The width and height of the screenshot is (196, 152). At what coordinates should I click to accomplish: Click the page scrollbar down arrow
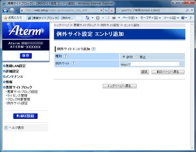(192, 148)
